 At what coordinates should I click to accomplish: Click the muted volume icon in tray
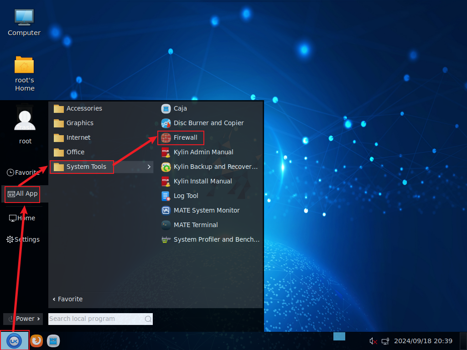point(373,341)
